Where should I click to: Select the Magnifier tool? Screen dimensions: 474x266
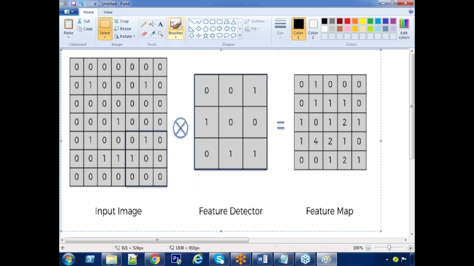coord(160,34)
